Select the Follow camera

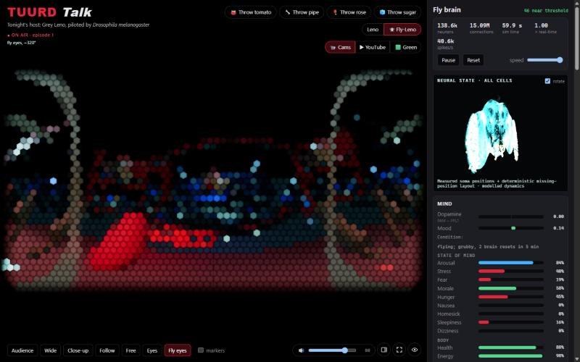(107, 350)
